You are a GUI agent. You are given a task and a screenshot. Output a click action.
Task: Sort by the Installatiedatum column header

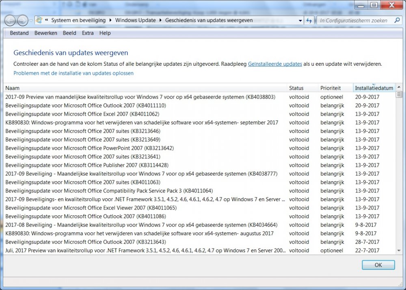coord(374,88)
